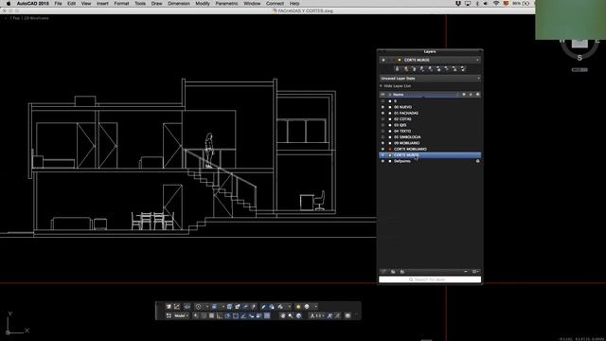
Task: Toggle visibility of layer 04 TEXTO
Action: tap(383, 131)
